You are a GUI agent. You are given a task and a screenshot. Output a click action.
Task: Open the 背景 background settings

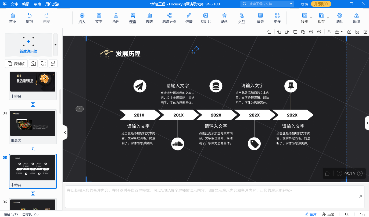coord(260,18)
